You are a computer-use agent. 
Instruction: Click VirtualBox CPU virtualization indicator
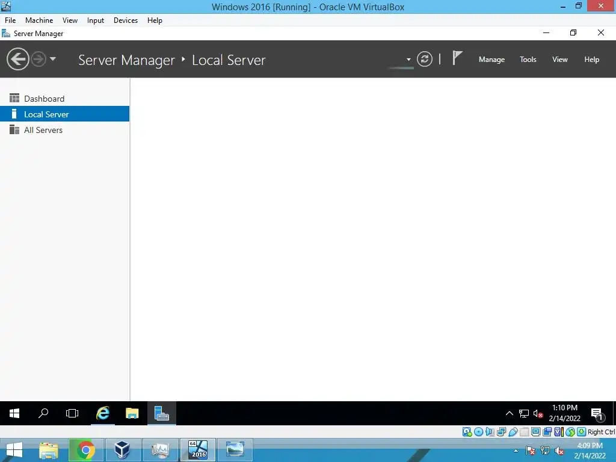tap(558, 432)
